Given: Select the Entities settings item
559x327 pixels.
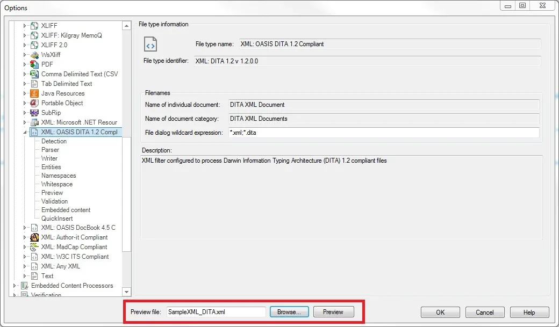Looking at the screenshot, I should click(x=51, y=166).
